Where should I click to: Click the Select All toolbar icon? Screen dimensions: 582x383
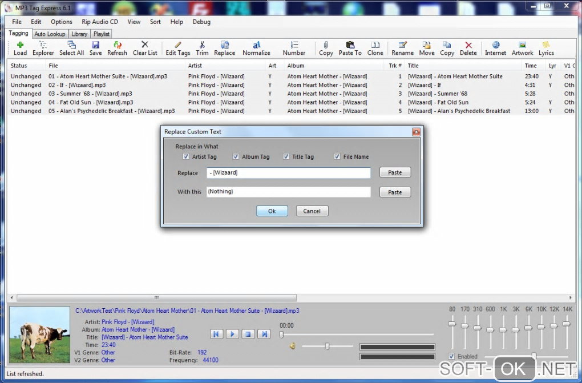point(72,49)
